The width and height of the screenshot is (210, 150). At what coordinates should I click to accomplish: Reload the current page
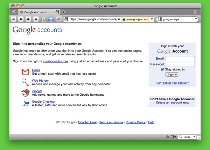point(43,19)
